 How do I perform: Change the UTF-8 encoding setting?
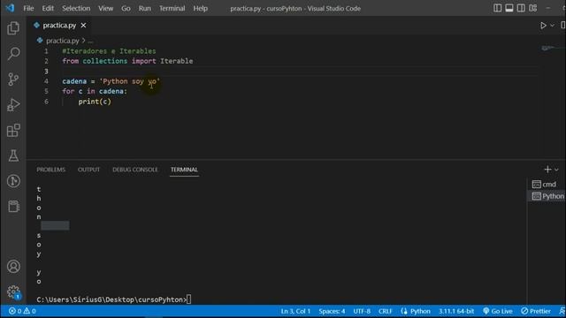click(362, 311)
